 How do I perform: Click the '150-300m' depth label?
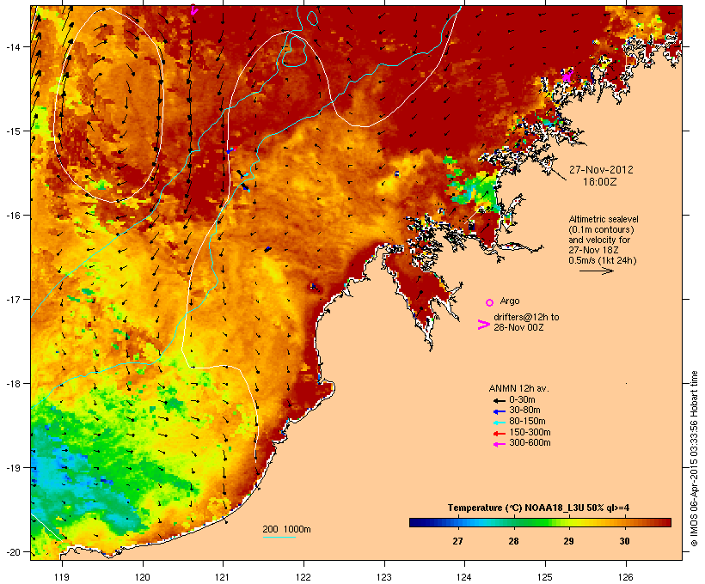[530, 432]
